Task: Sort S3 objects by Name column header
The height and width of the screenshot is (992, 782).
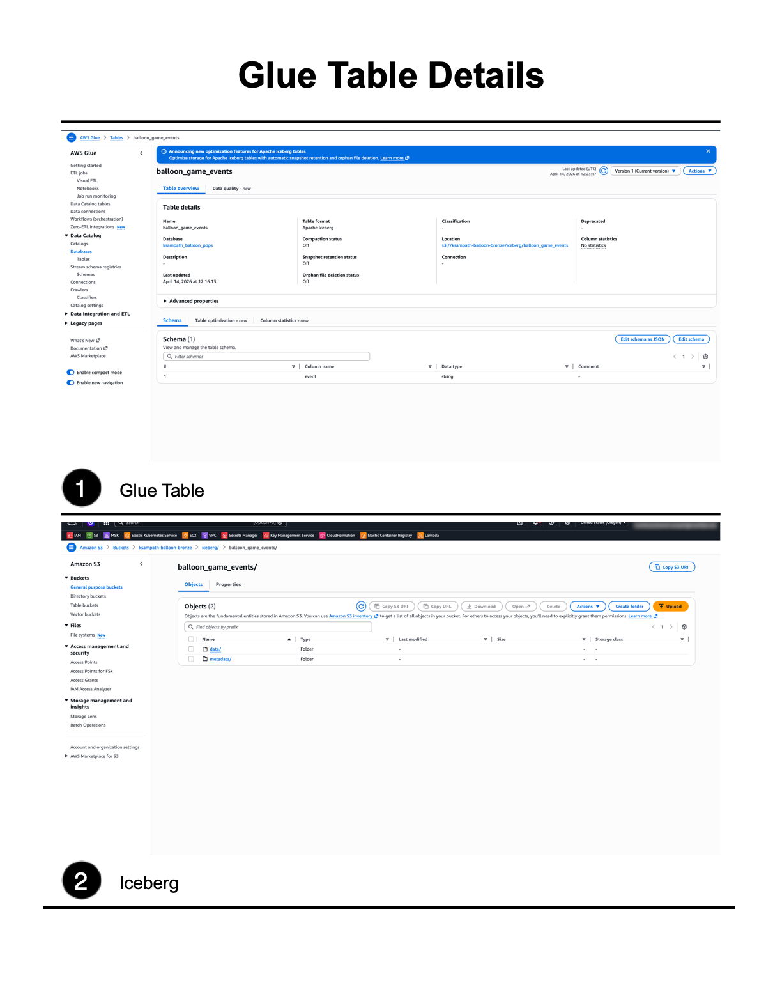Action: [208, 639]
